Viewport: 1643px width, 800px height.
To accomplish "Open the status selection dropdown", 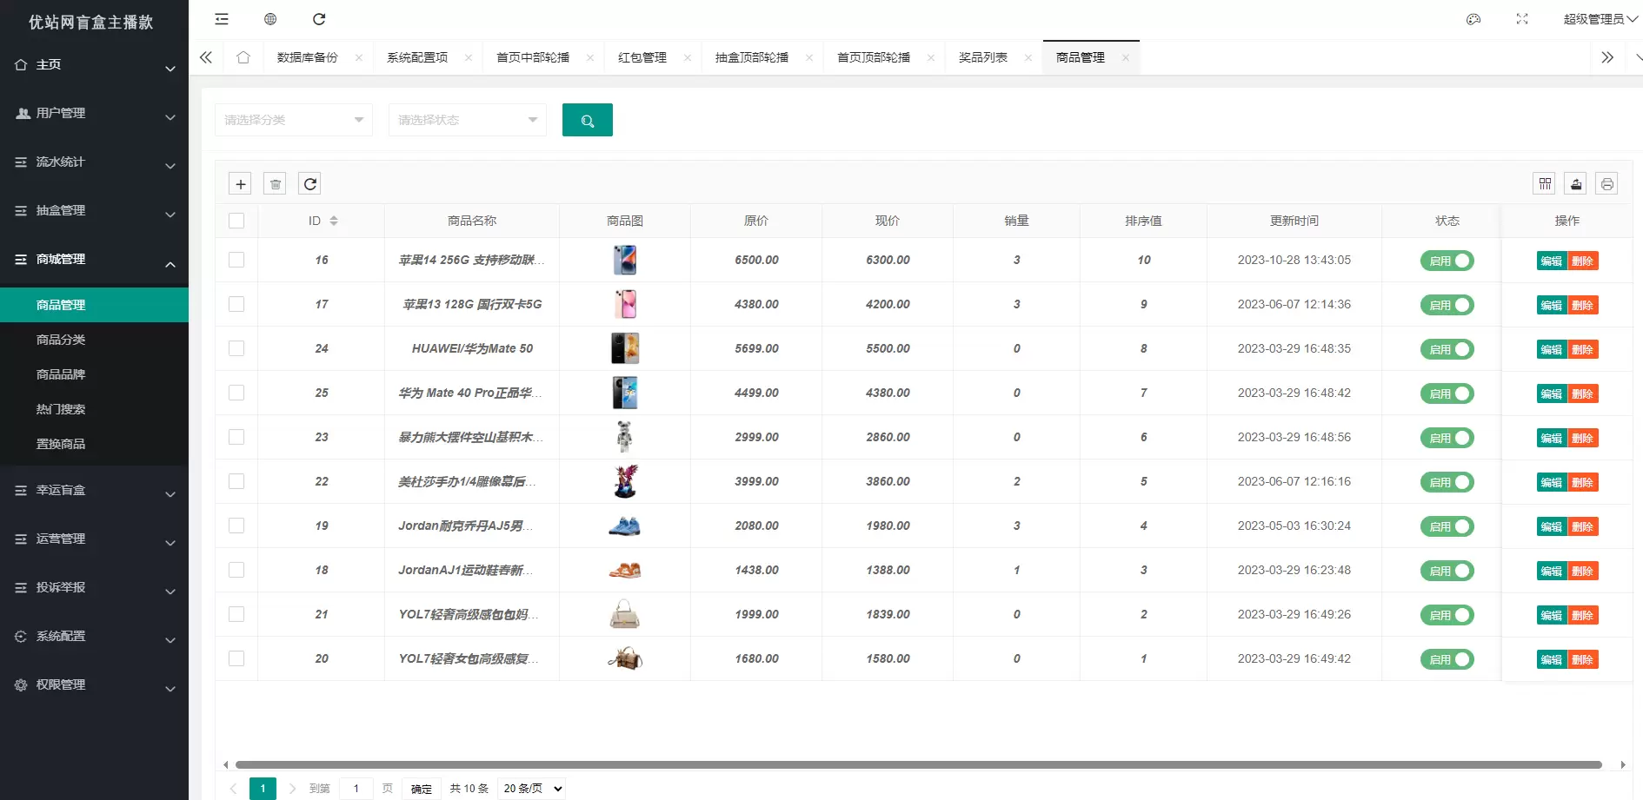I will (467, 120).
